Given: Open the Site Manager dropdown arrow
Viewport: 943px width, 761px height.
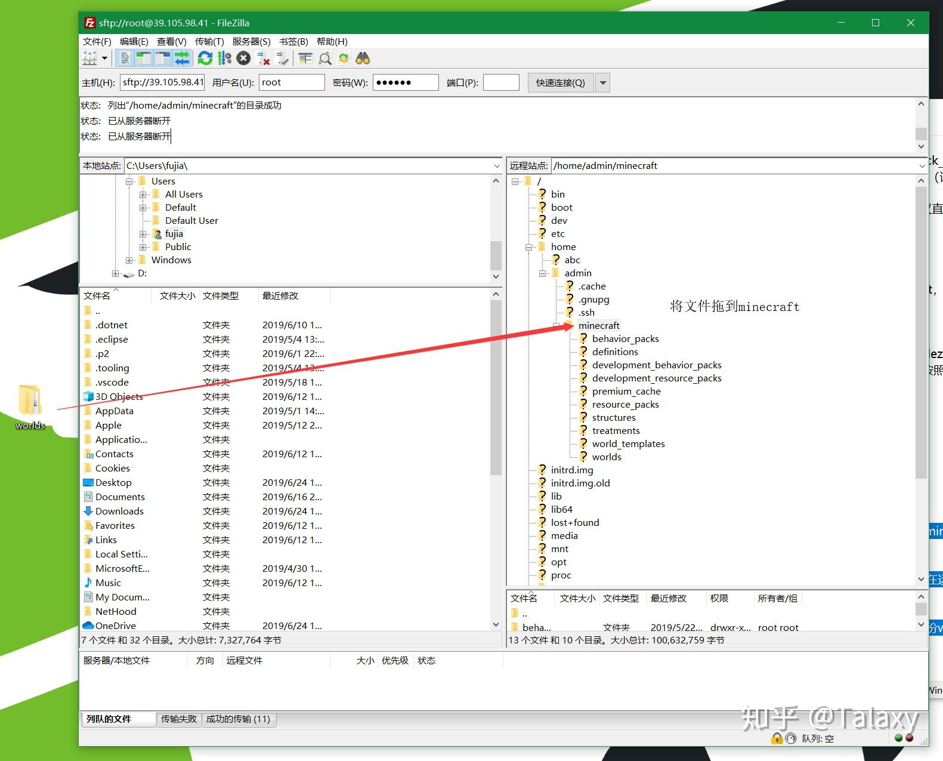Looking at the screenshot, I should point(104,58).
